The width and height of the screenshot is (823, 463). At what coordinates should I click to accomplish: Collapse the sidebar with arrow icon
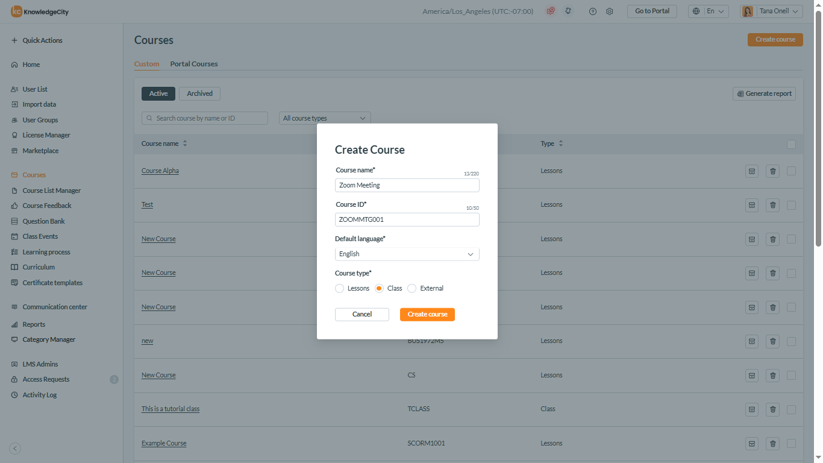tap(16, 449)
